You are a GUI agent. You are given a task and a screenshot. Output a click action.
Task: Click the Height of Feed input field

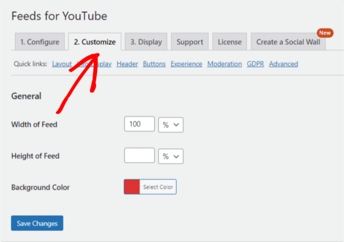tap(139, 155)
